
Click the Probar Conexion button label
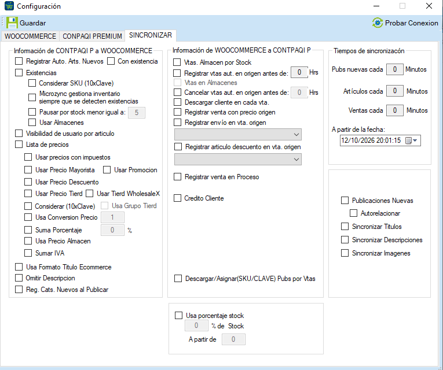coord(411,23)
